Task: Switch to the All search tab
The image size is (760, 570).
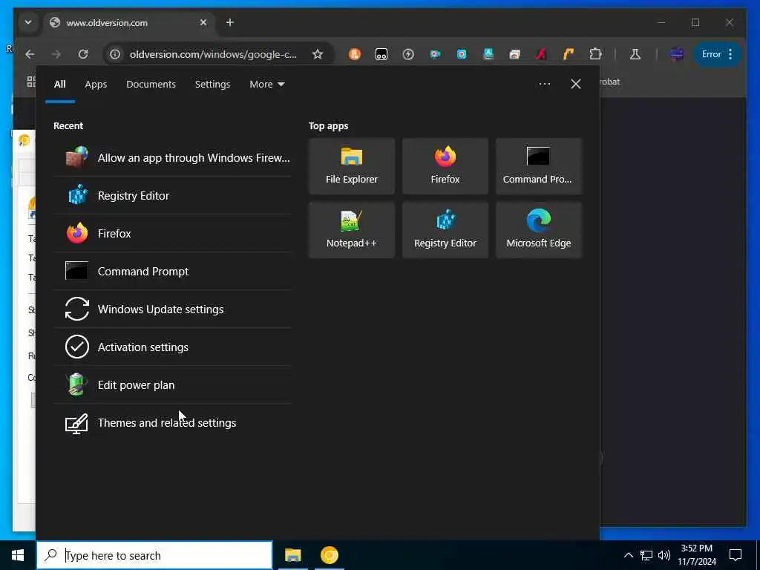Action: click(59, 85)
